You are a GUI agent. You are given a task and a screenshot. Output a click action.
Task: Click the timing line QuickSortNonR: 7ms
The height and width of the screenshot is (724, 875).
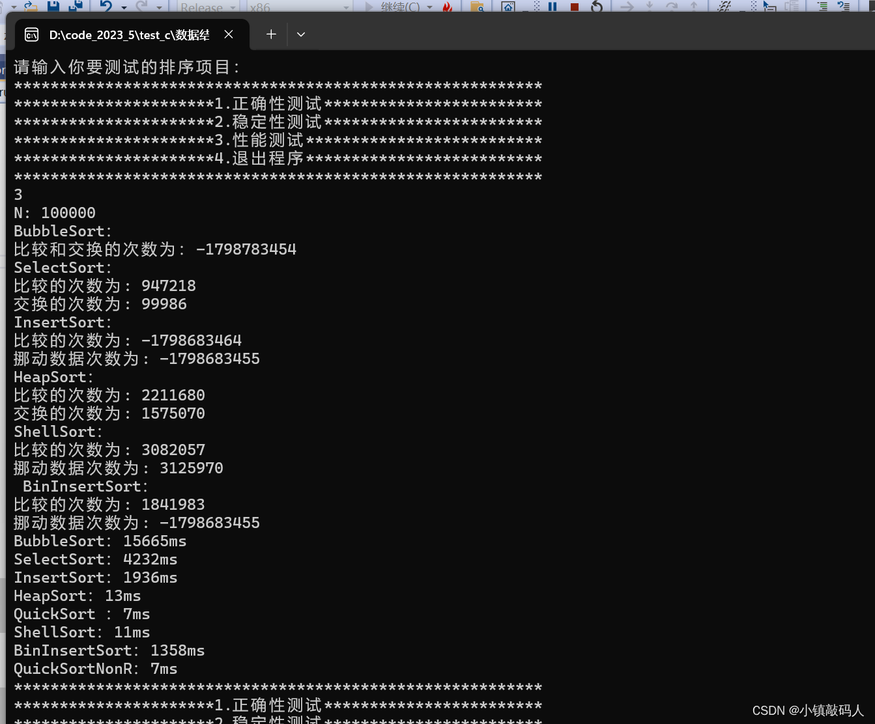tap(96, 669)
